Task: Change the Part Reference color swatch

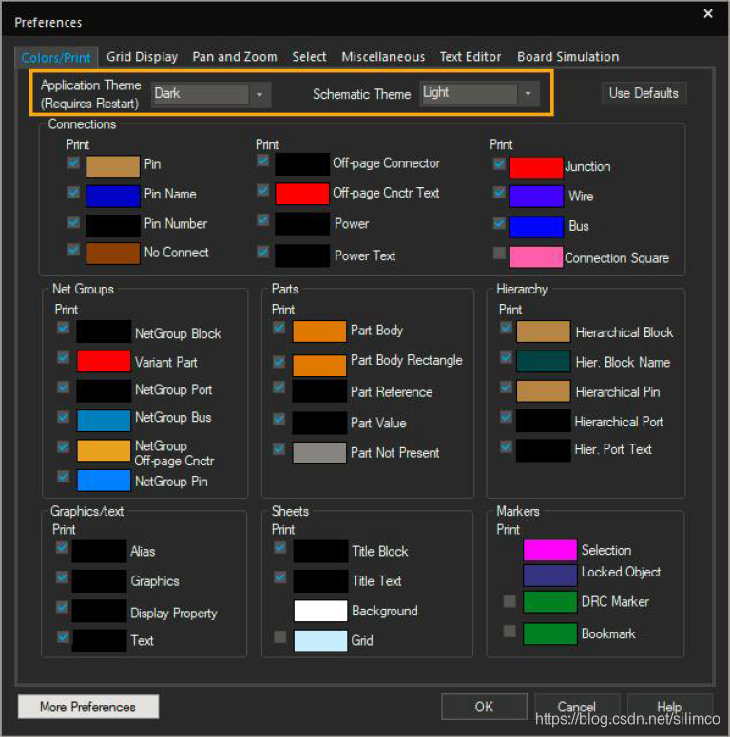Action: click(319, 391)
